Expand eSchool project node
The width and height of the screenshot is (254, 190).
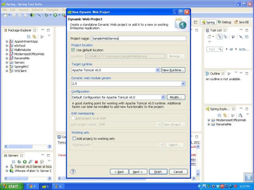(x=7, y=45)
